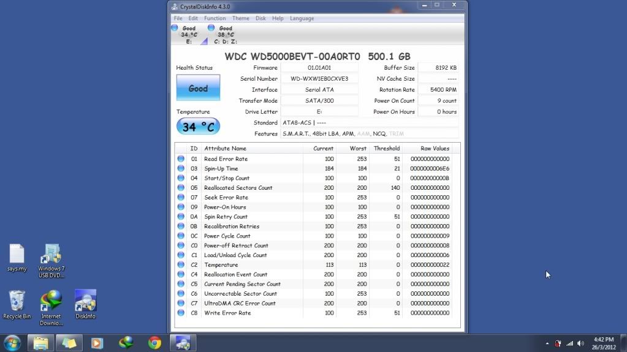Open the Recycle Bin on the desktop

pos(17,301)
